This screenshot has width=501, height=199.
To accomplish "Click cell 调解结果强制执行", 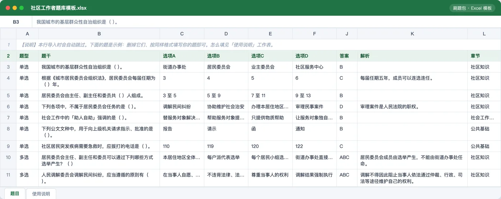I will [x=315, y=178].
